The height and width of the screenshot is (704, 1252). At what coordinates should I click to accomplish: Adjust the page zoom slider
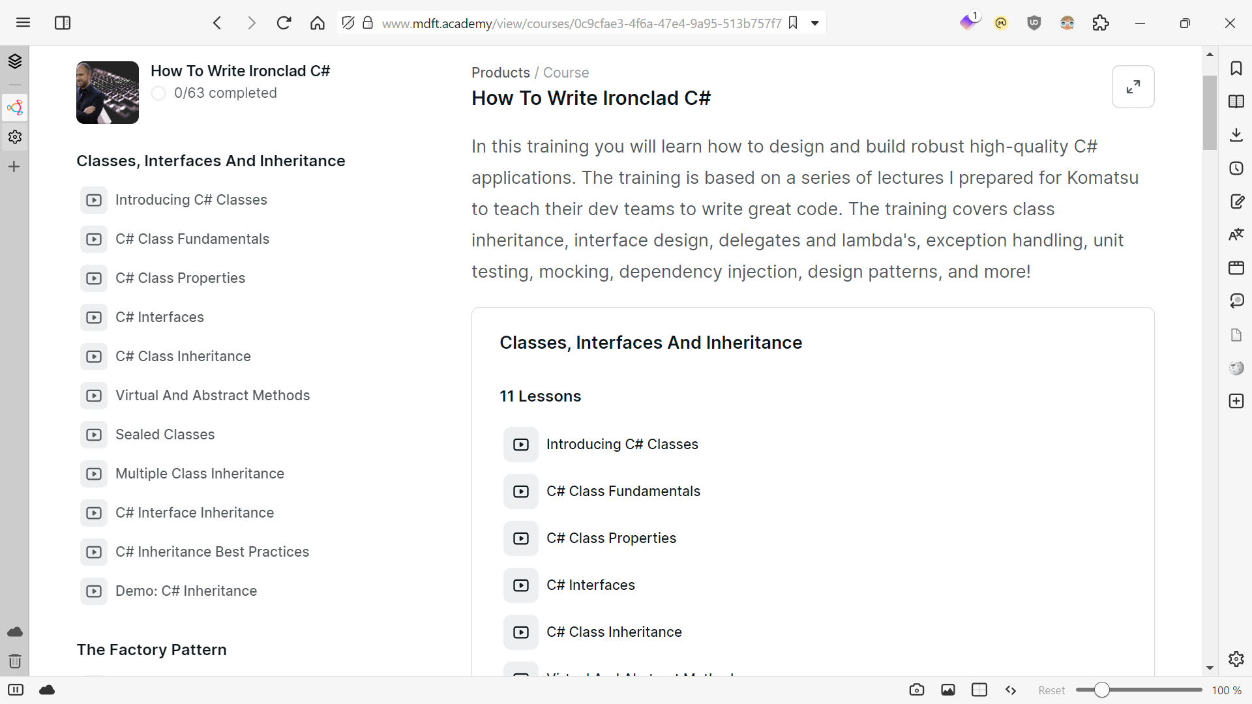[1102, 690]
